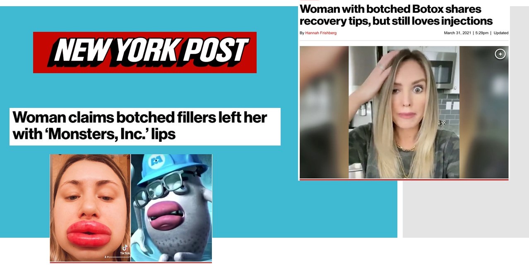The width and height of the screenshot is (529, 265).
Task: Select the Monsters Inc character image
Action: point(171,208)
